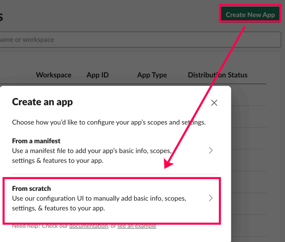Click the From scratch description text
The height and width of the screenshot is (242, 285).
pos(99,203)
